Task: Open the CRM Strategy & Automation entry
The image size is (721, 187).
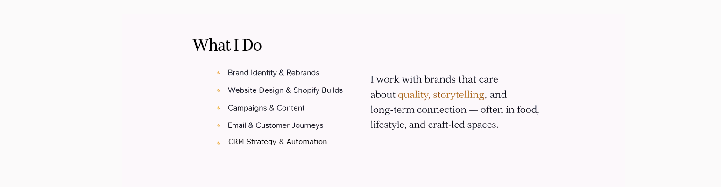Action: pyautogui.click(x=277, y=142)
